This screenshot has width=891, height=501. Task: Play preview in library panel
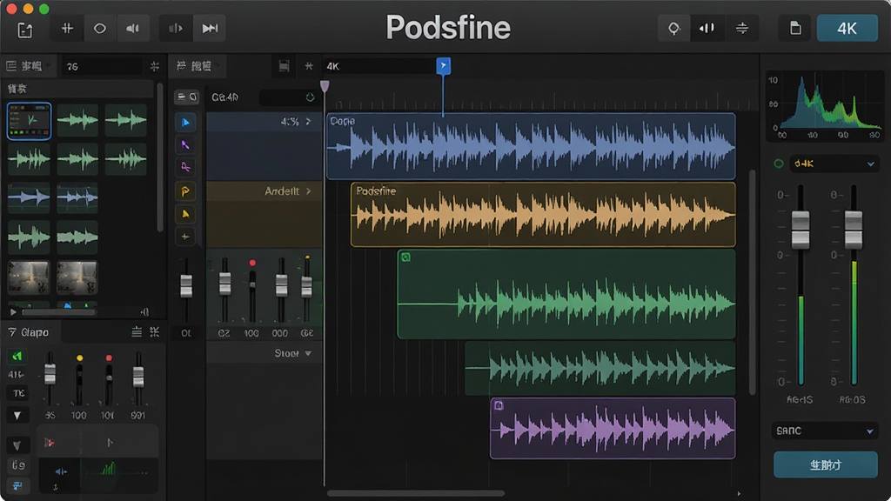[x=13, y=312]
